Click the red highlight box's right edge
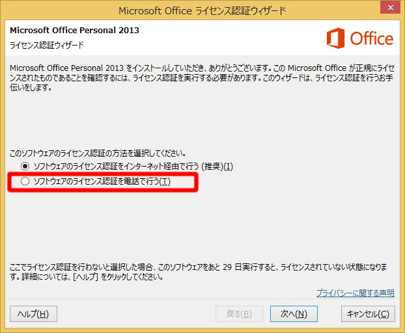Screen dimensions: 405x333 [x=196, y=182]
